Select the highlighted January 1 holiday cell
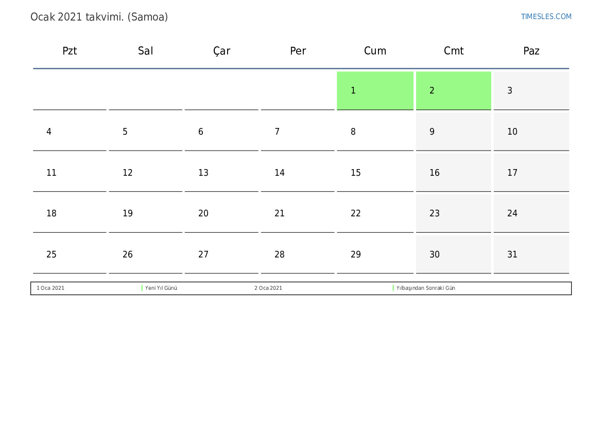Viewport: 602px width, 425px height. click(x=375, y=90)
